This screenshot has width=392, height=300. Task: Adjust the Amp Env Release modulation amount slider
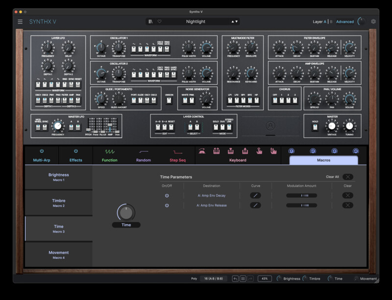[301, 206]
